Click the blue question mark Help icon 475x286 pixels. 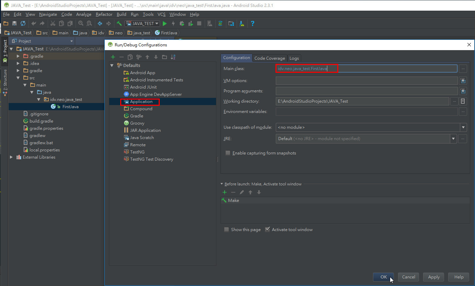pyautogui.click(x=252, y=24)
